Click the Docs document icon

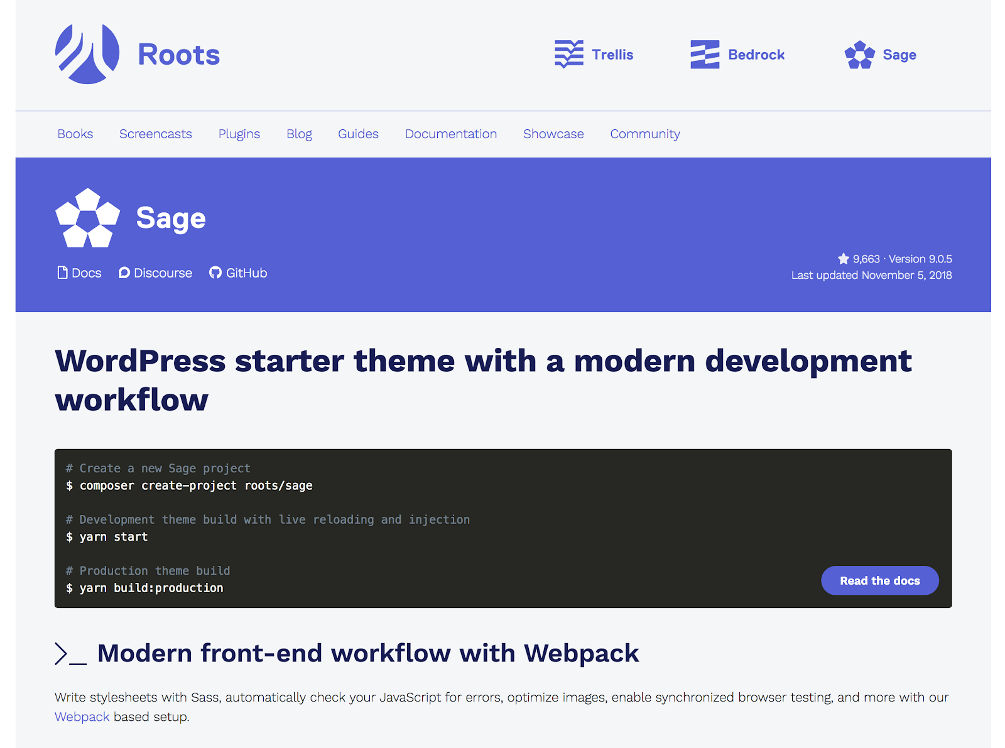click(62, 273)
